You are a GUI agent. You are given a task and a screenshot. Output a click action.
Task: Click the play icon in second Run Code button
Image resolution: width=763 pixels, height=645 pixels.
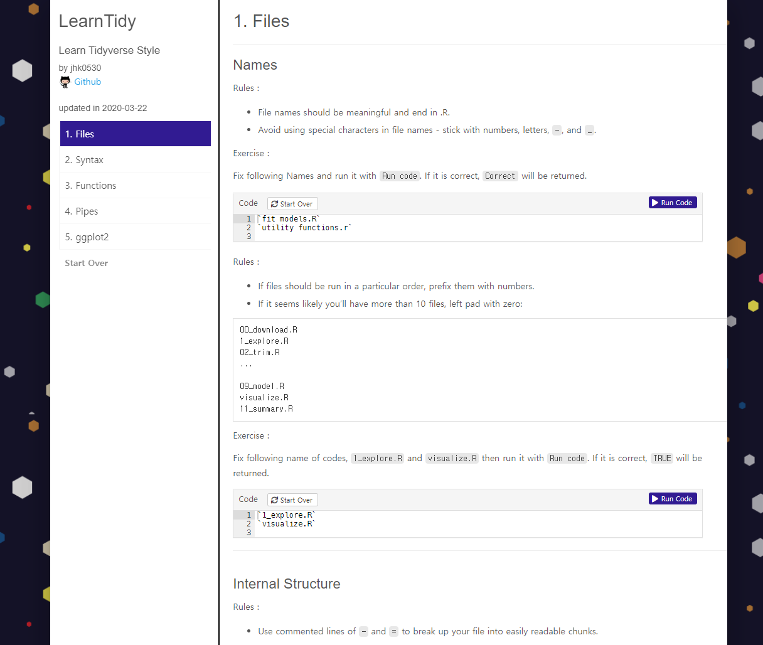(x=655, y=499)
